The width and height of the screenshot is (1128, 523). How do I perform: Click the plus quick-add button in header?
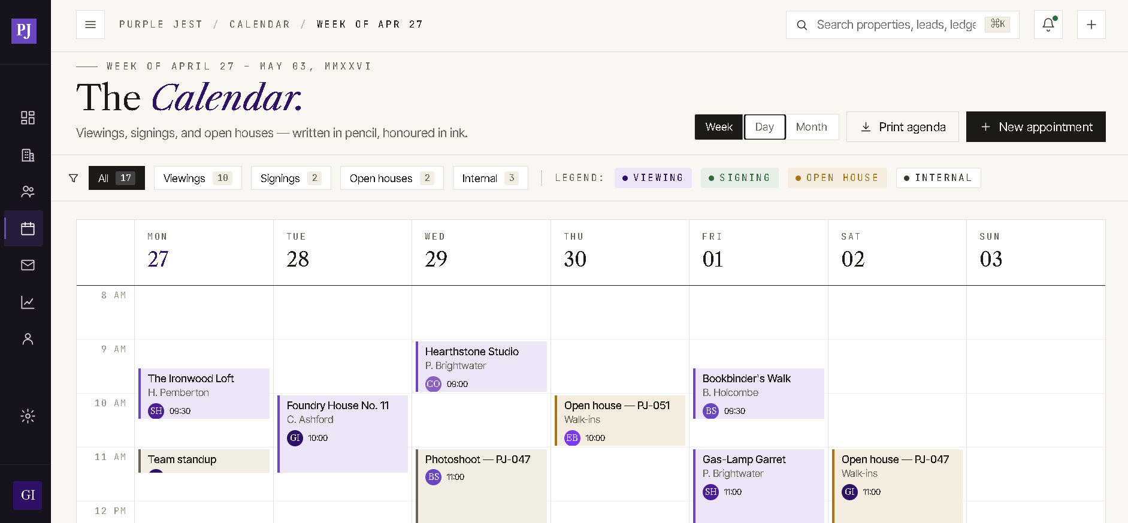point(1091,25)
